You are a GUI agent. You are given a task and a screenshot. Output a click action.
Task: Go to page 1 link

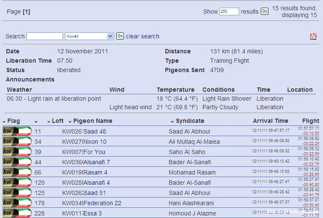26,12
